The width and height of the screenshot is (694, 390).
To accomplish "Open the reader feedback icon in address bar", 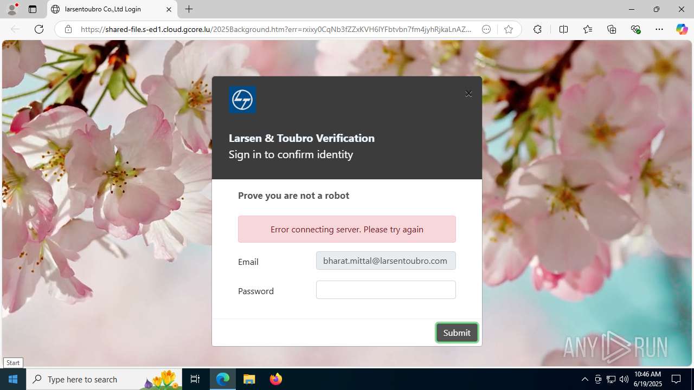I will [x=486, y=29].
